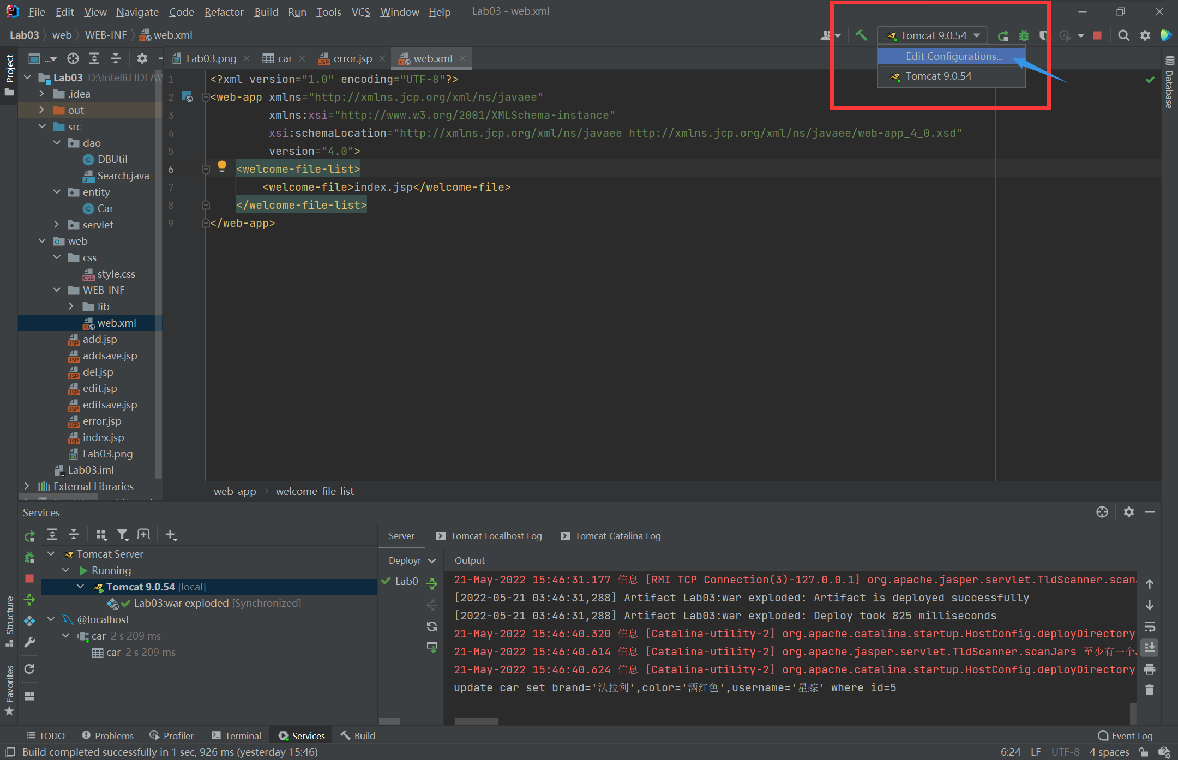The width and height of the screenshot is (1178, 760).
Task: Open the Terminal tool window
Action: [x=237, y=735]
